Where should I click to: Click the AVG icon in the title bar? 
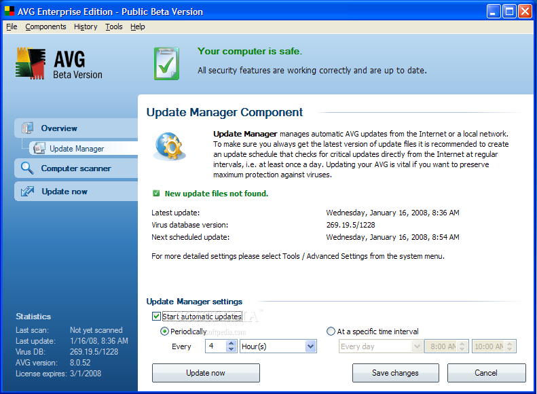(x=10, y=12)
